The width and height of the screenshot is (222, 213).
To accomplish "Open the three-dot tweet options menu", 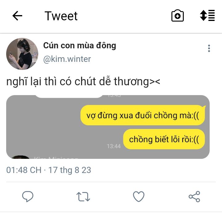I will click(x=209, y=48).
